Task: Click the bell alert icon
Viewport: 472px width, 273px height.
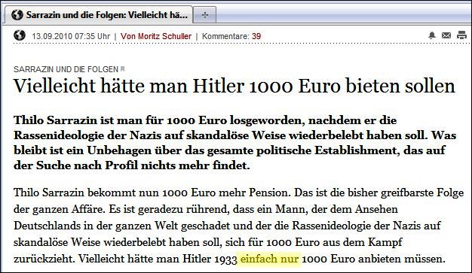Action: pos(432,35)
